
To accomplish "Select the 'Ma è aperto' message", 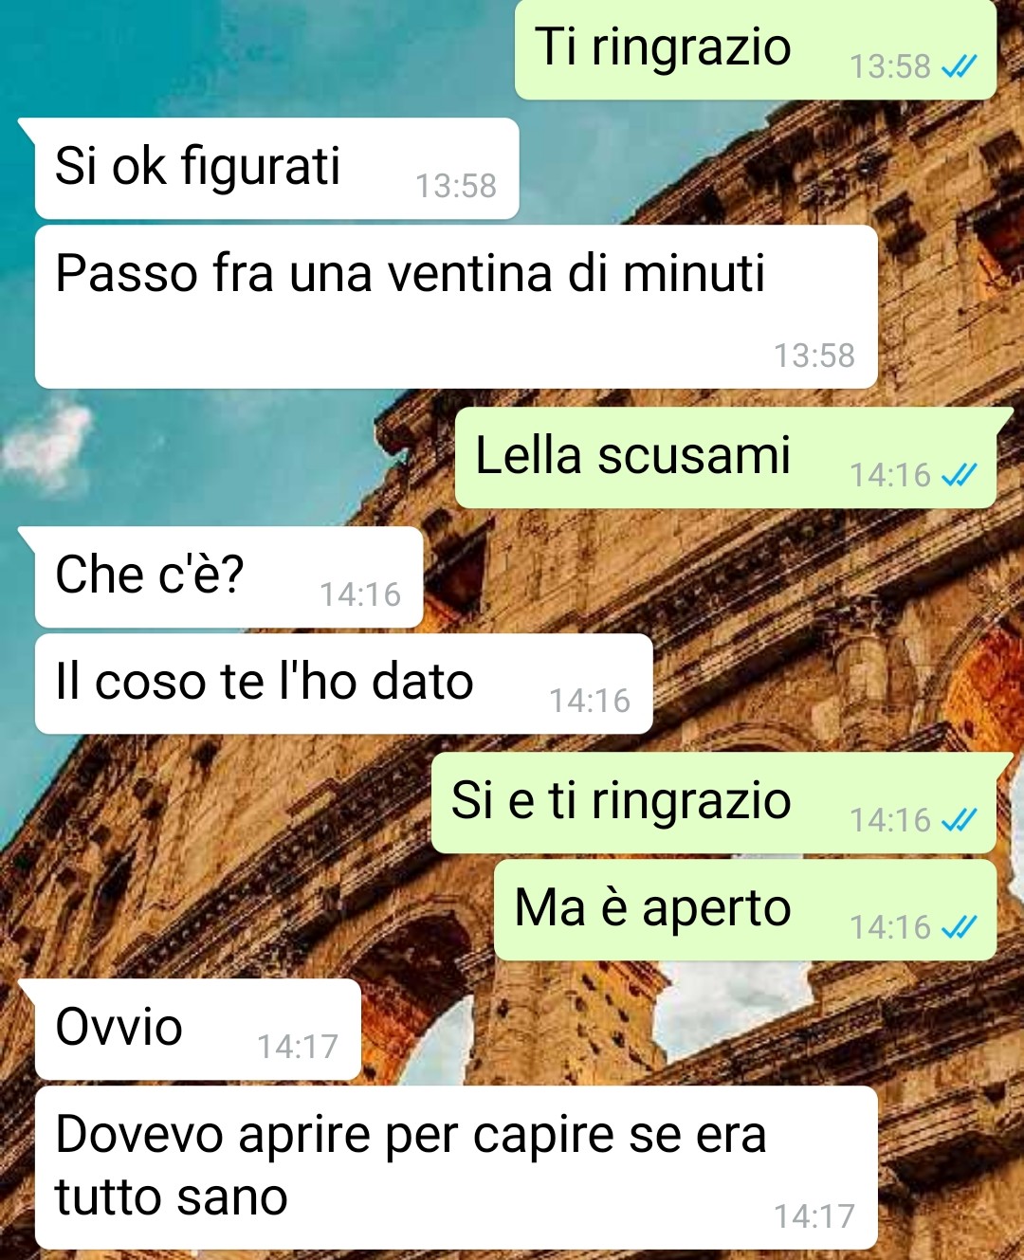I will point(745,910).
